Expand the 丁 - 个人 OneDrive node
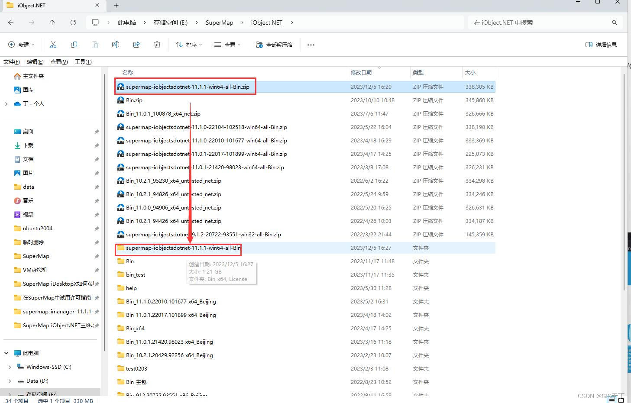Viewport: 631px width, 403px height. click(6, 104)
